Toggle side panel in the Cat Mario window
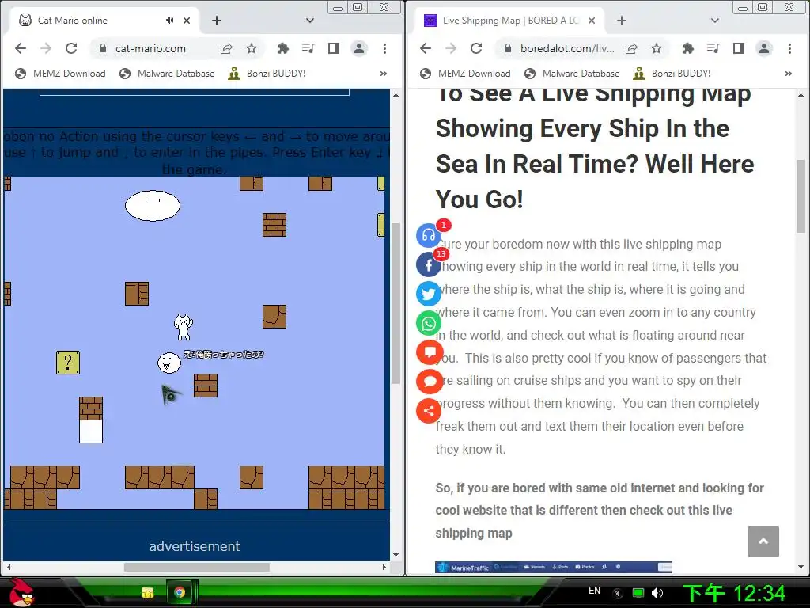Image resolution: width=810 pixels, height=608 pixels. point(334,48)
